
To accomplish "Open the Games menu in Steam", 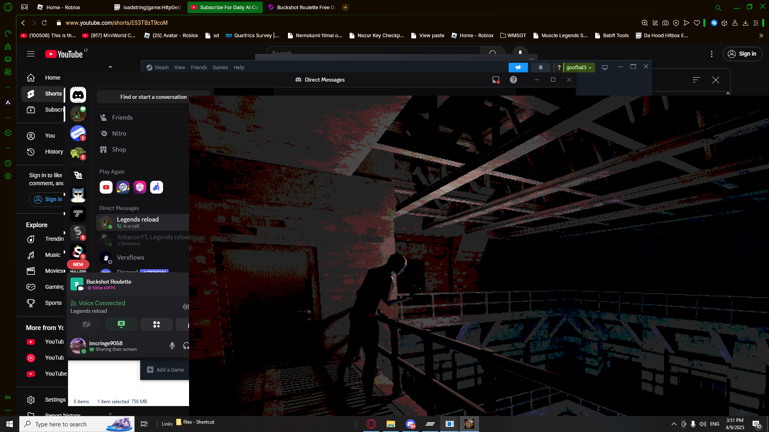I will [220, 68].
